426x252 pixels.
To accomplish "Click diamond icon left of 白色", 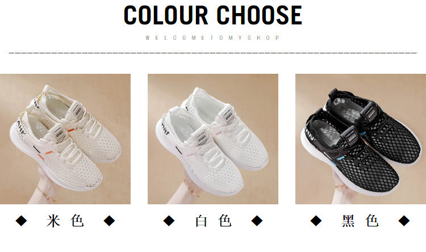I will coord(169,220).
